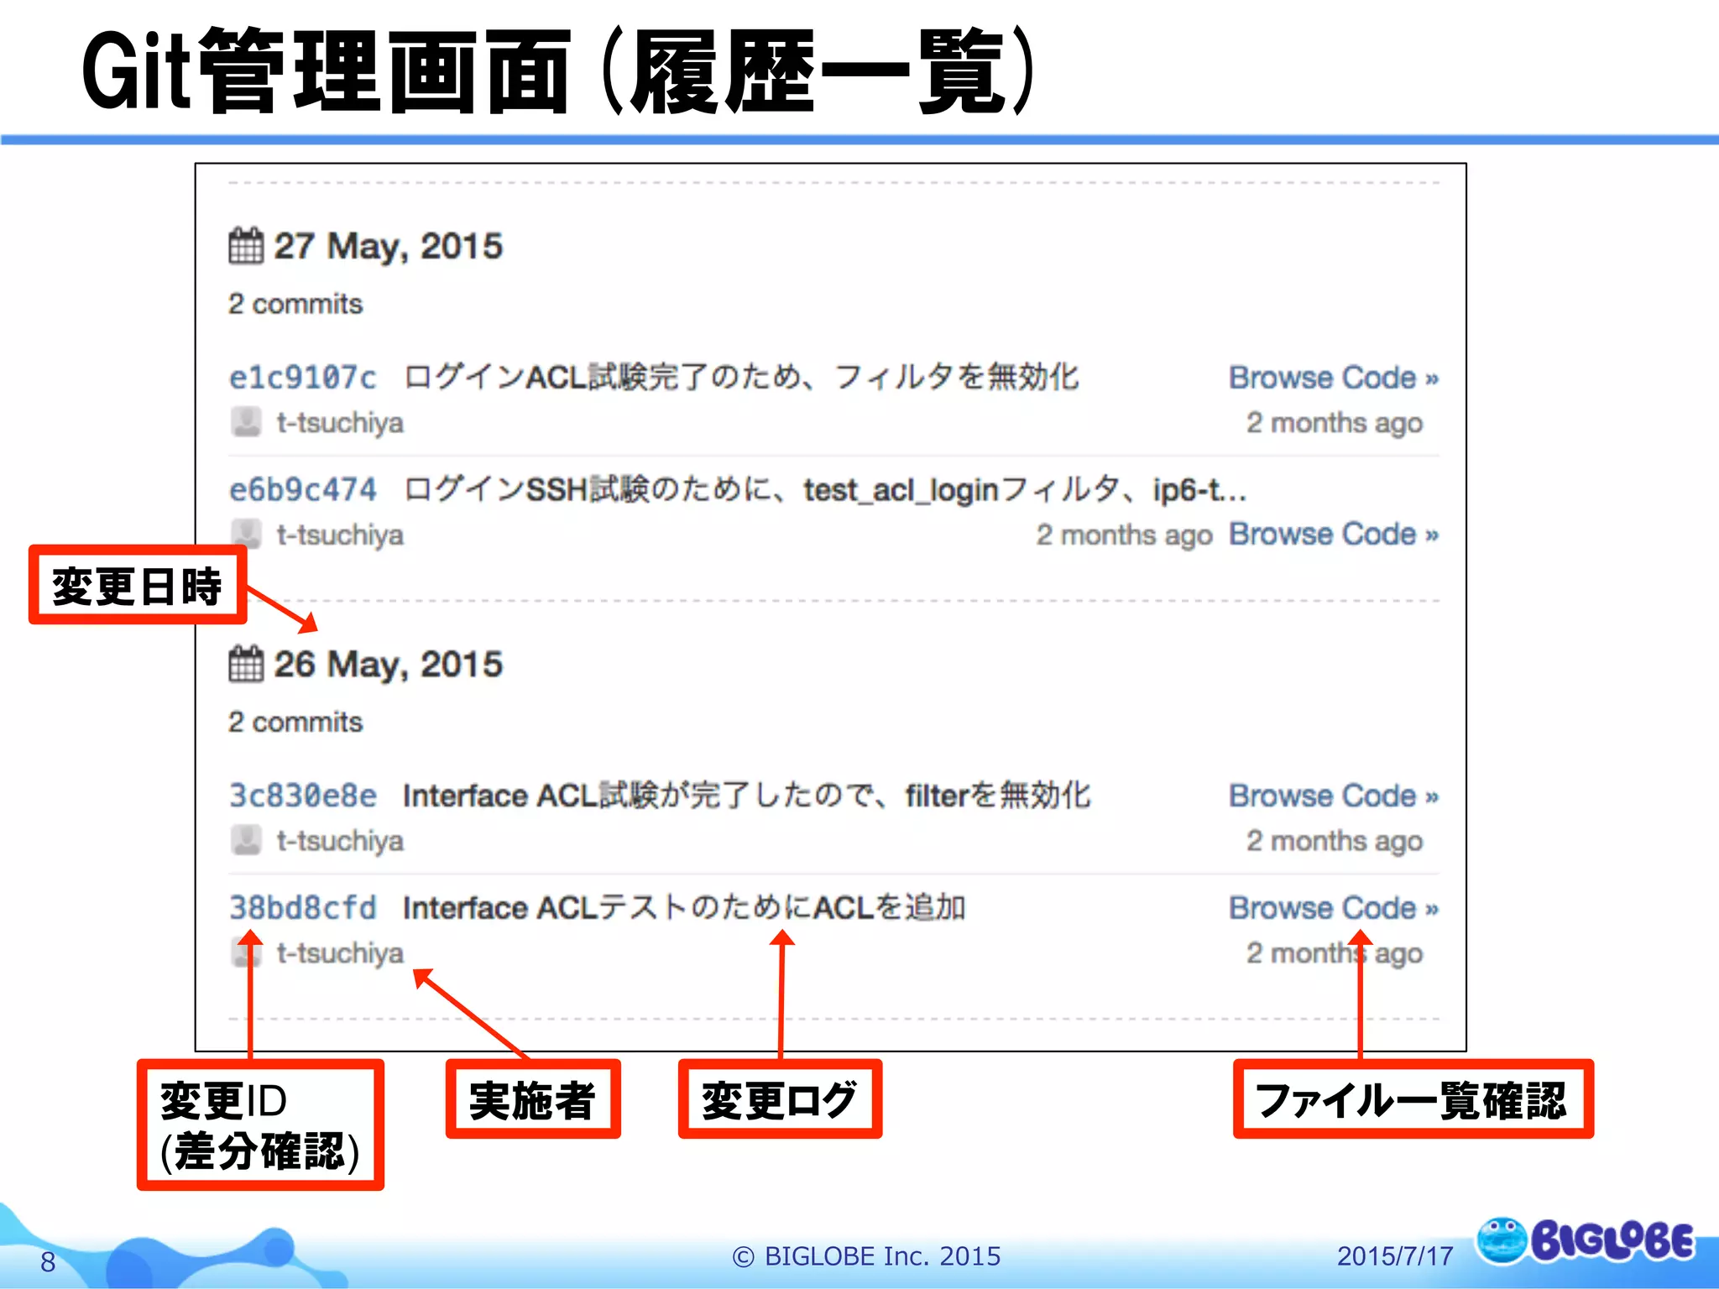Click the calendar icon beside 26 May, 2015
This screenshot has height=1289, width=1719.
tap(246, 664)
